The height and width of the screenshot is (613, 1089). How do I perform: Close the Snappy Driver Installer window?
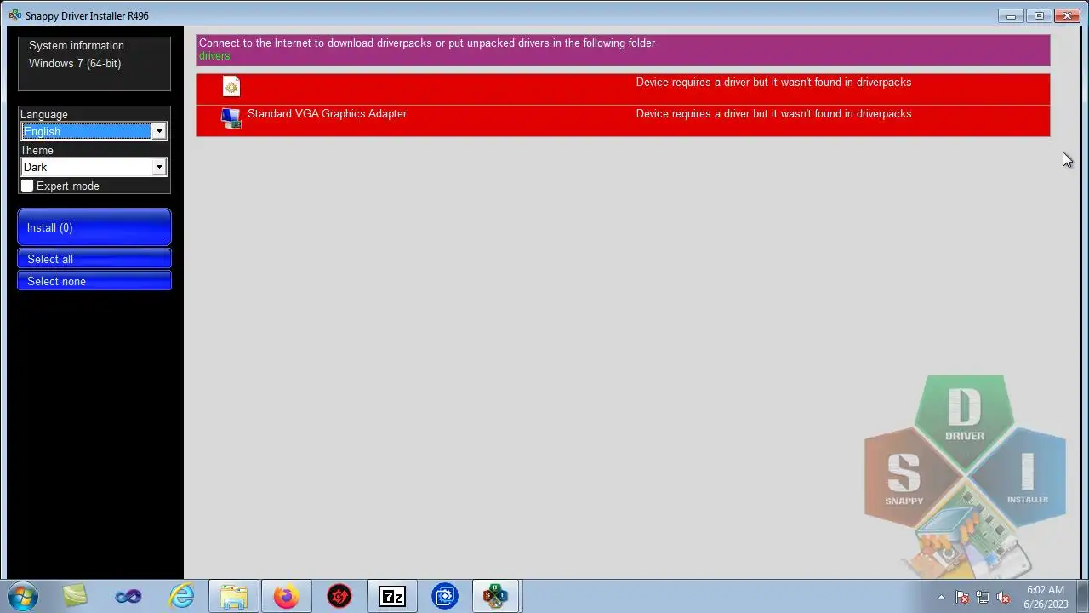pyautogui.click(x=1067, y=15)
